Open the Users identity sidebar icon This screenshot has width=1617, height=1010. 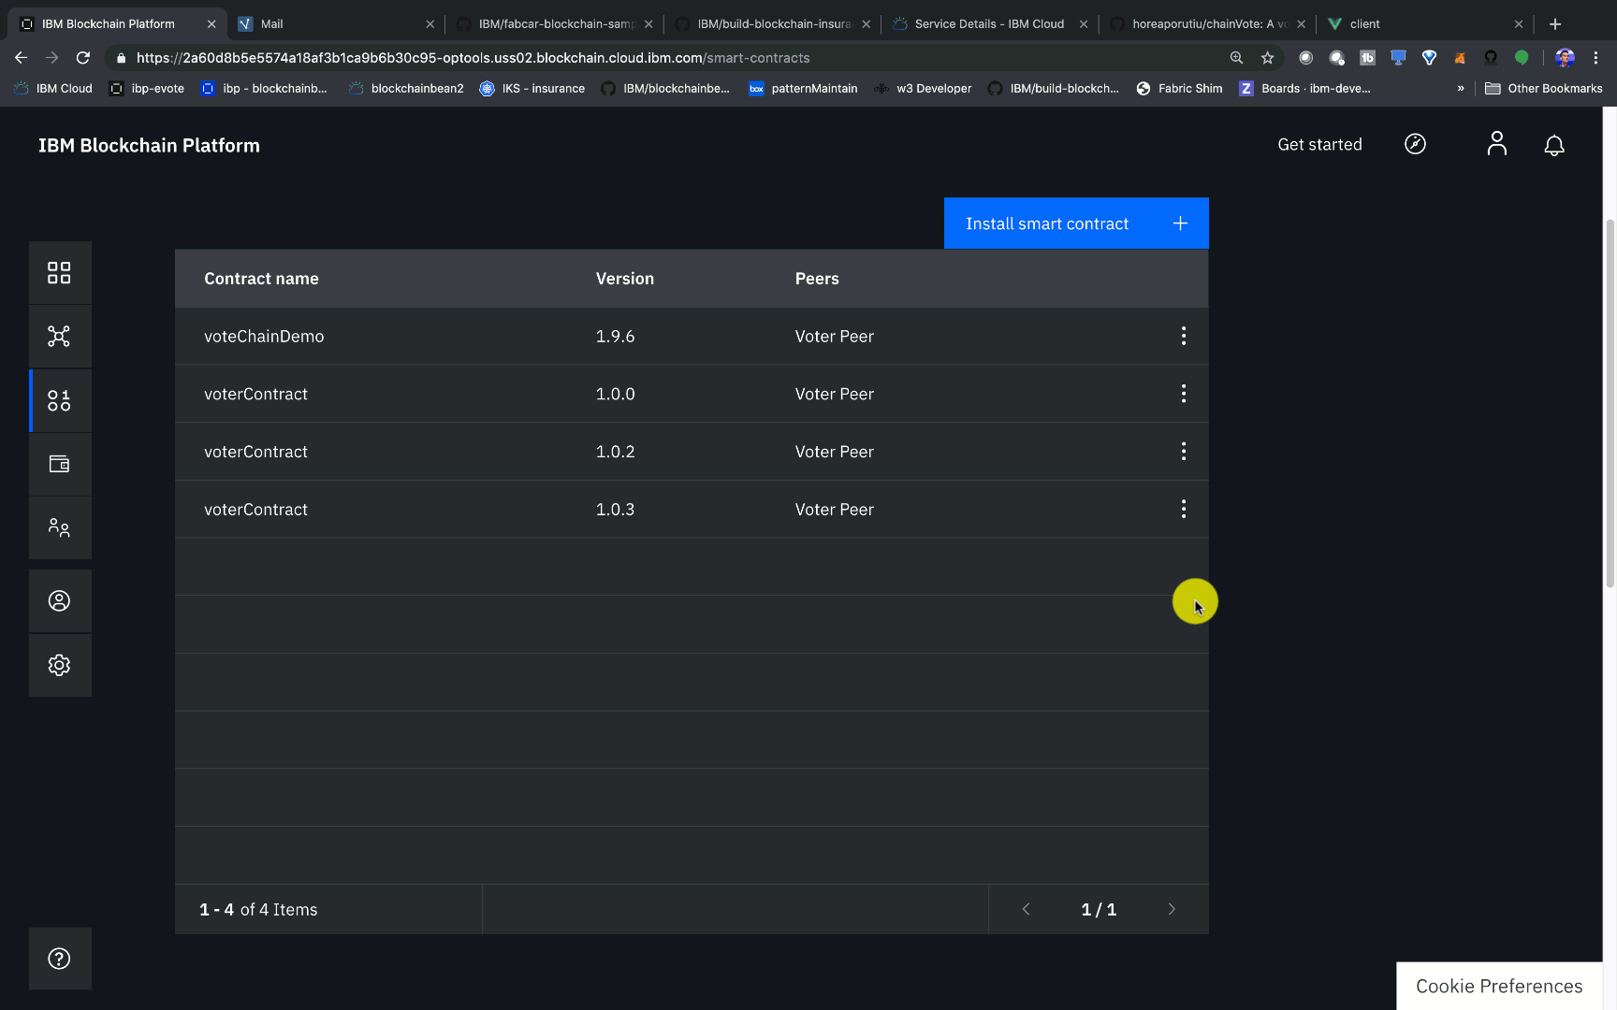(59, 600)
